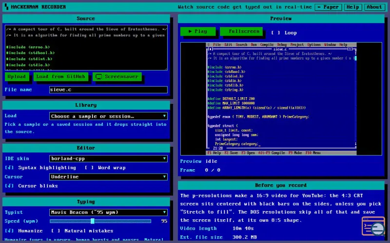Open the Help page in the header
The height and width of the screenshot is (243, 390).
pos(353,7)
